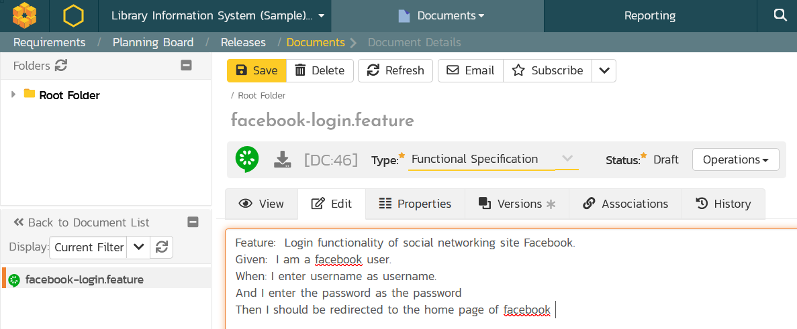Open the extra actions arrow beside Subscribe

tap(604, 70)
